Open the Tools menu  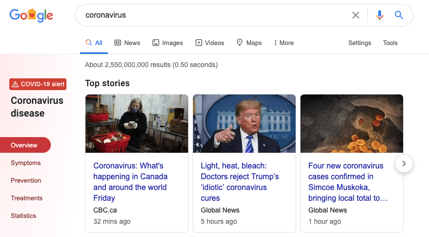(390, 43)
